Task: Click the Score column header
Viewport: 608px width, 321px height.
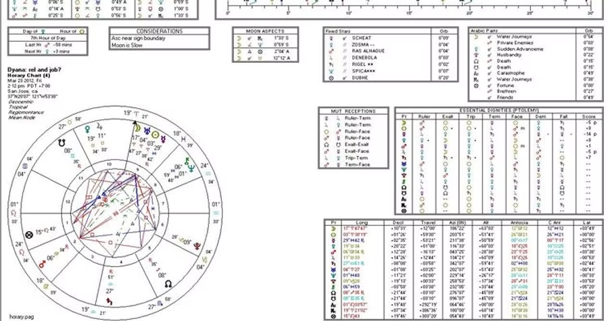Action: [x=589, y=117]
